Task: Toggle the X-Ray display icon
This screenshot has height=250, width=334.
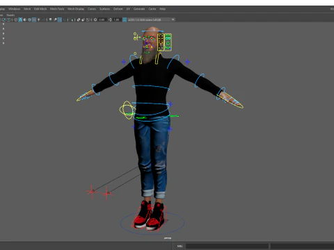Action: (x=79, y=19)
